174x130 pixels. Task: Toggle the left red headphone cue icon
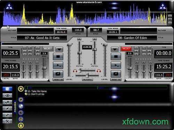tap(75, 71)
